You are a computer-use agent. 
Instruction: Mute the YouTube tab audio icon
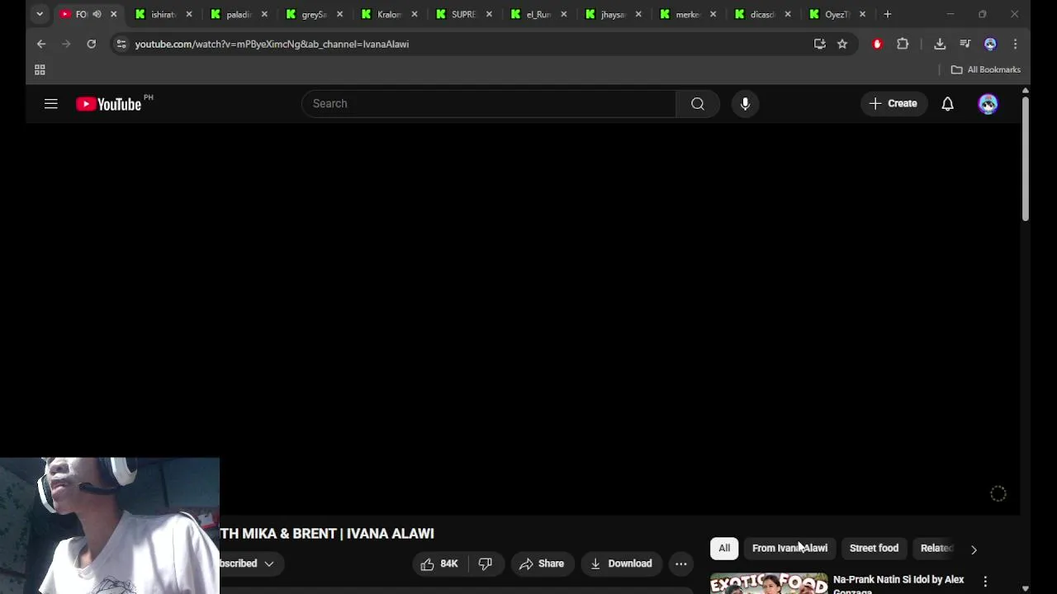(x=97, y=14)
